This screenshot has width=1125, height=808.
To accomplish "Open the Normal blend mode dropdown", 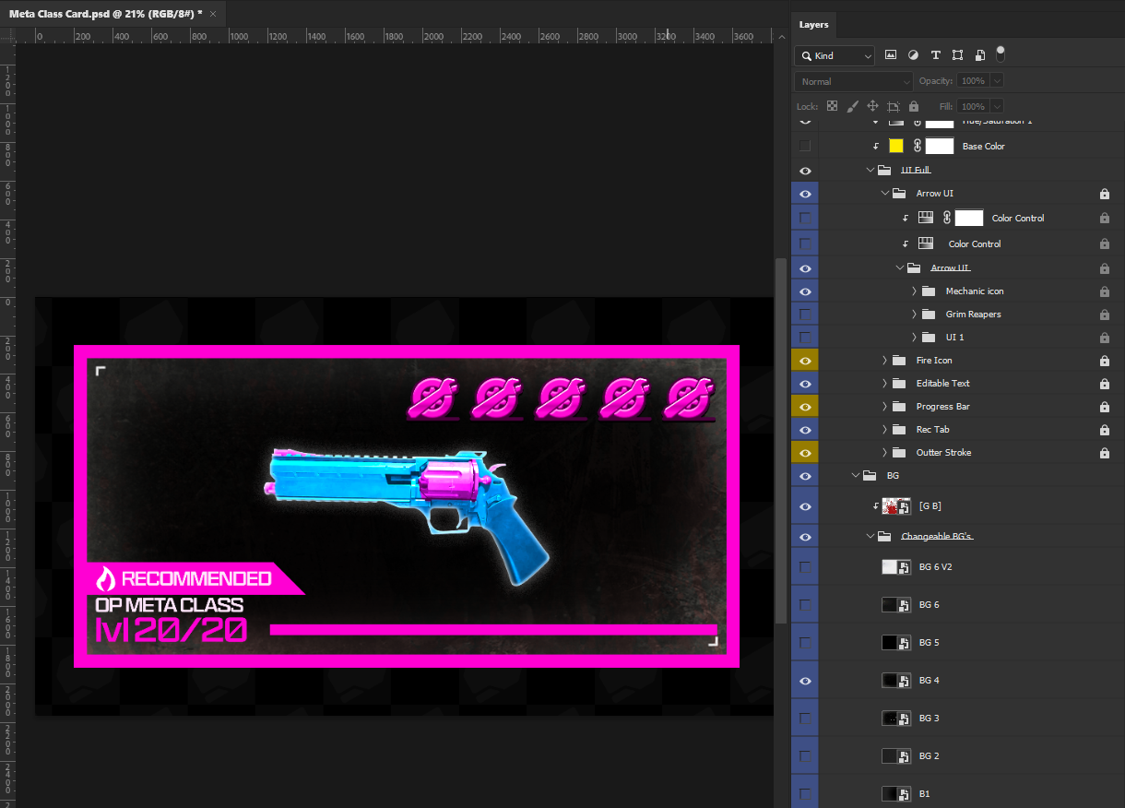I will (x=854, y=81).
